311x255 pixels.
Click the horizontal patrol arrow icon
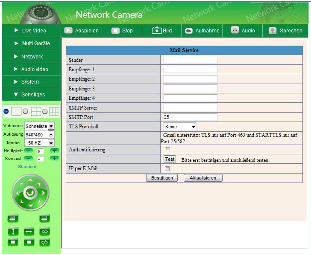click(x=29, y=232)
